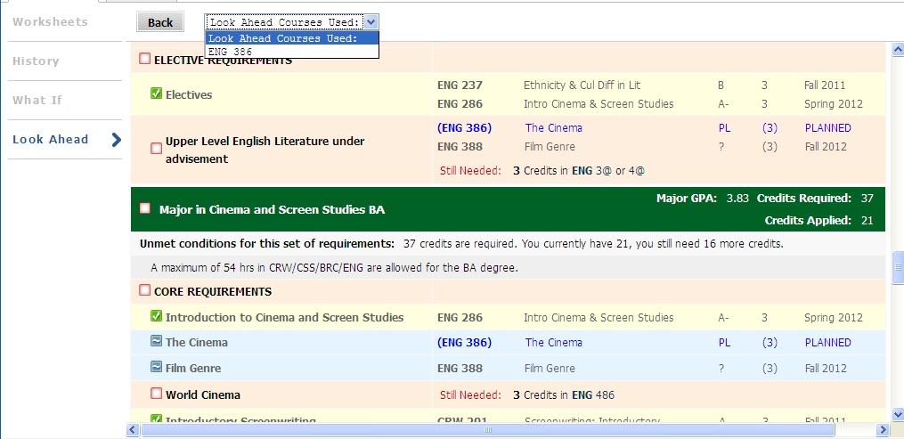904x439 pixels.
Task: Open ENG 388 in the Film Genre core row
Action: (460, 368)
